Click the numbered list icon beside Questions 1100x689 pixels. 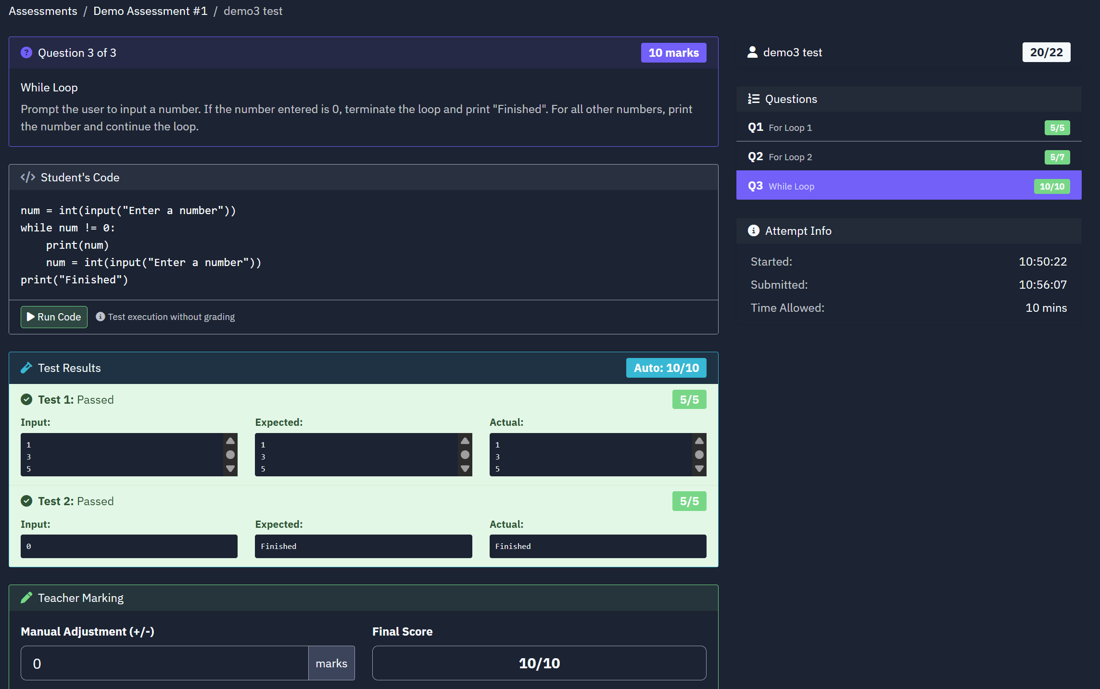(x=753, y=99)
